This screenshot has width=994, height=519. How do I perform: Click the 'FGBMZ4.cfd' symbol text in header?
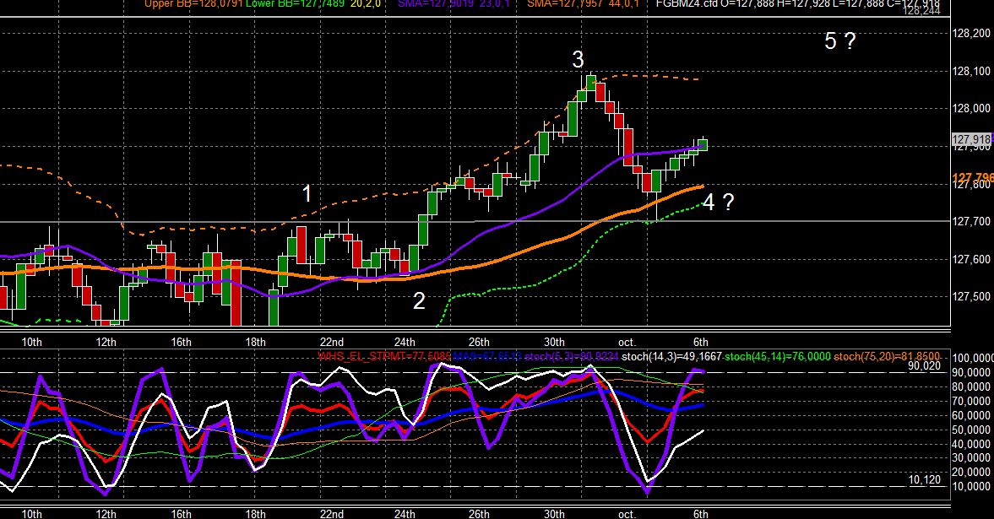coord(687,4)
